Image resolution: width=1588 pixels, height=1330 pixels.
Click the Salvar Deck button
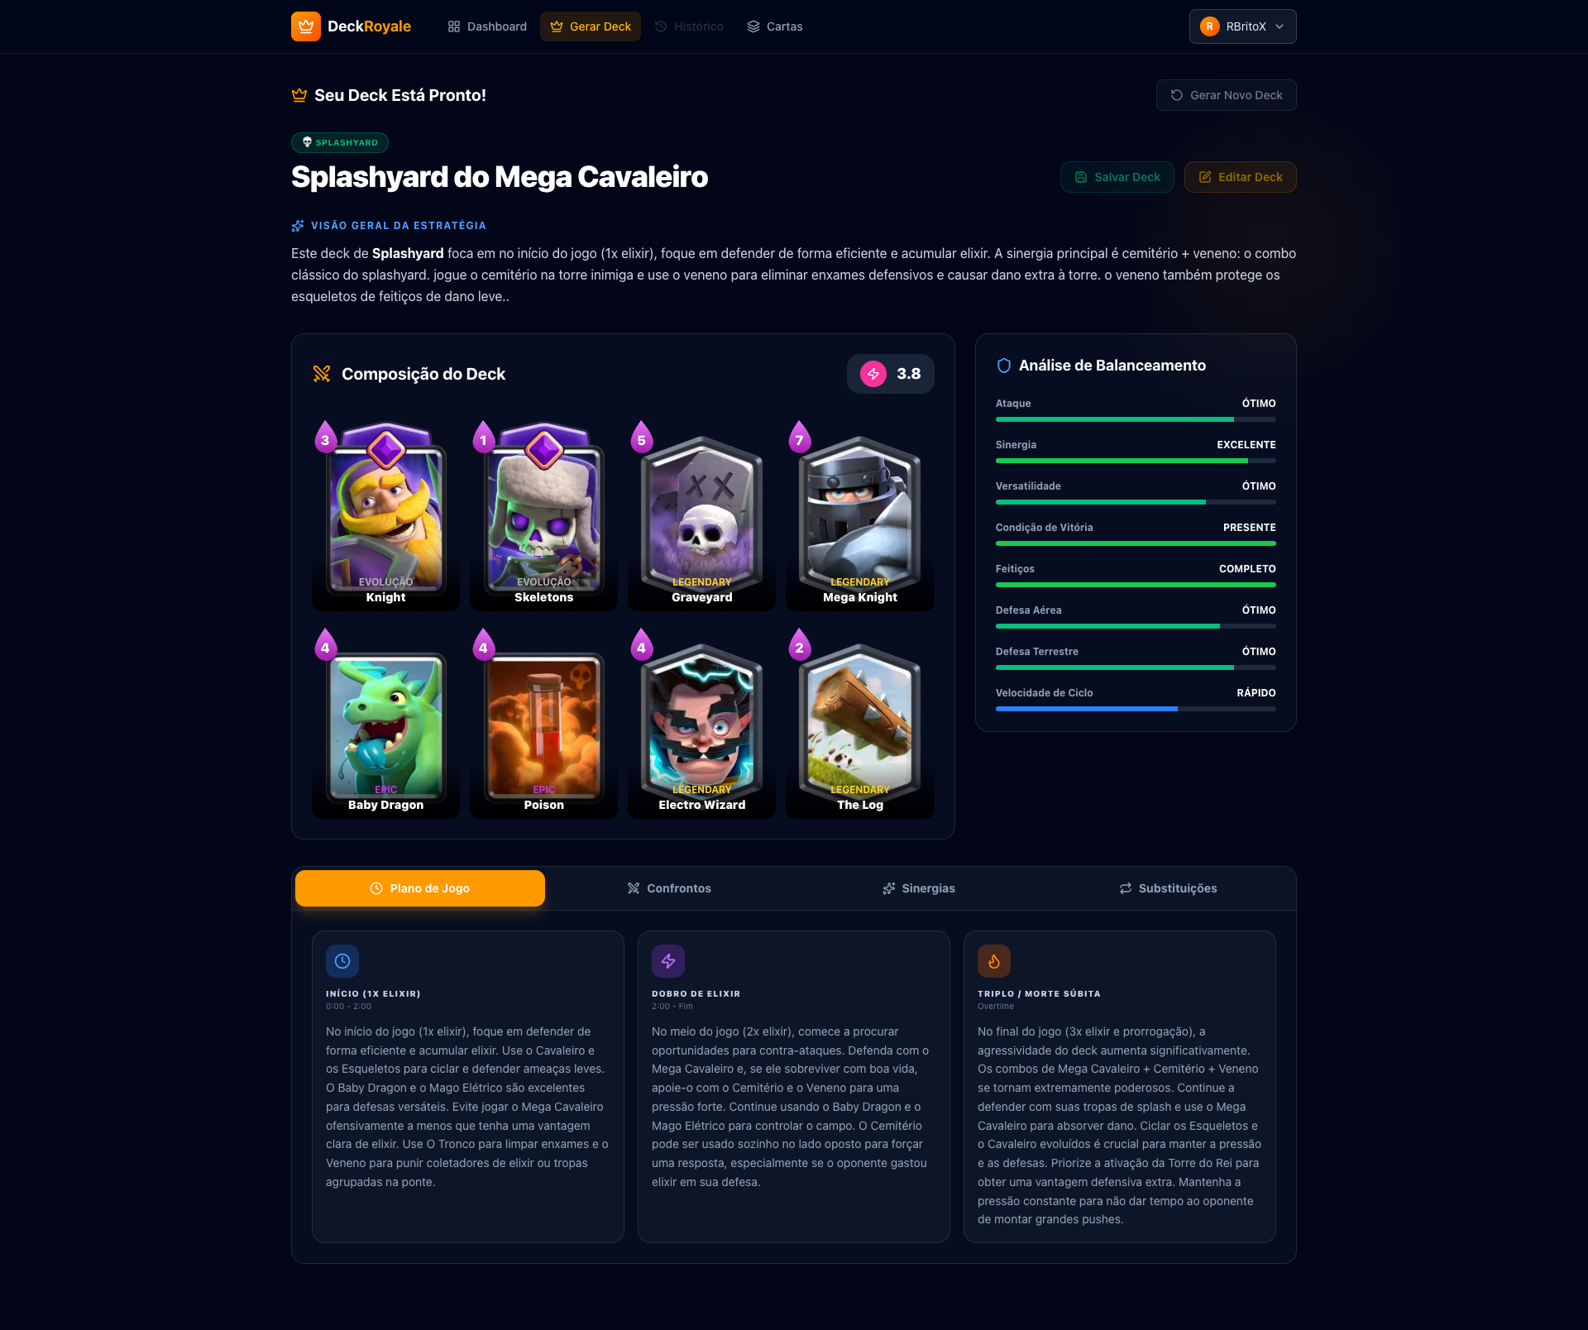(1117, 177)
